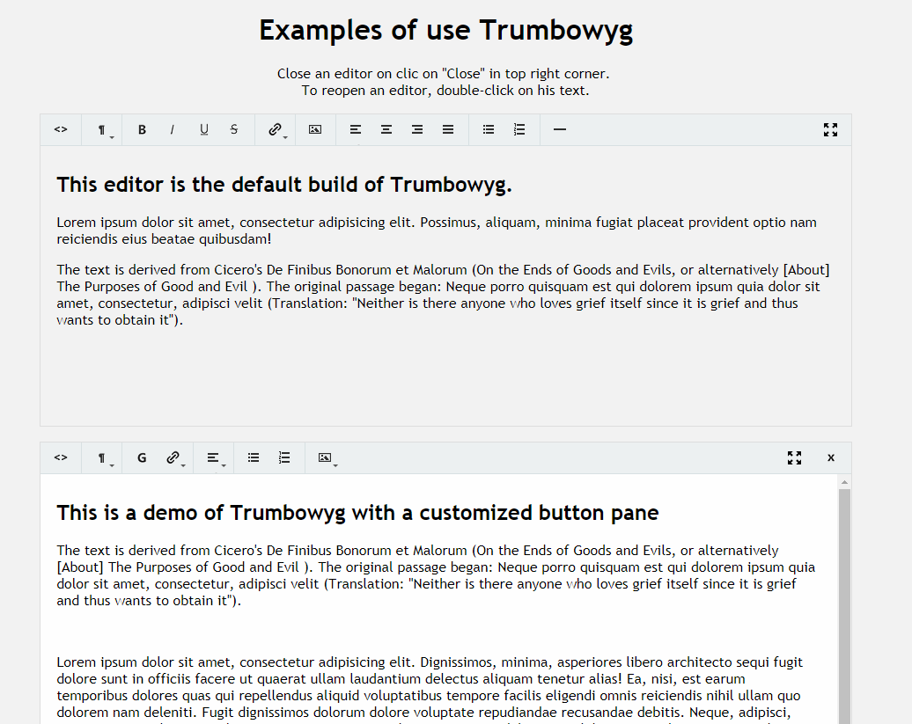Image resolution: width=912 pixels, height=724 pixels.
Task: Apply italic in the first editor
Action: click(173, 129)
